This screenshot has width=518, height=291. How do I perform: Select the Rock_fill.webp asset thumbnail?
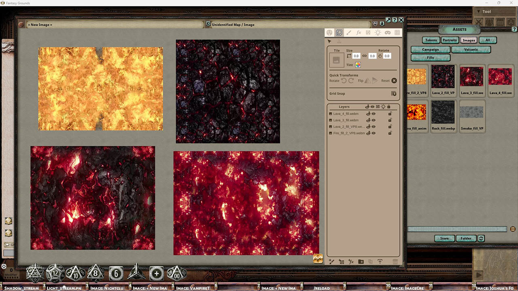443,113
